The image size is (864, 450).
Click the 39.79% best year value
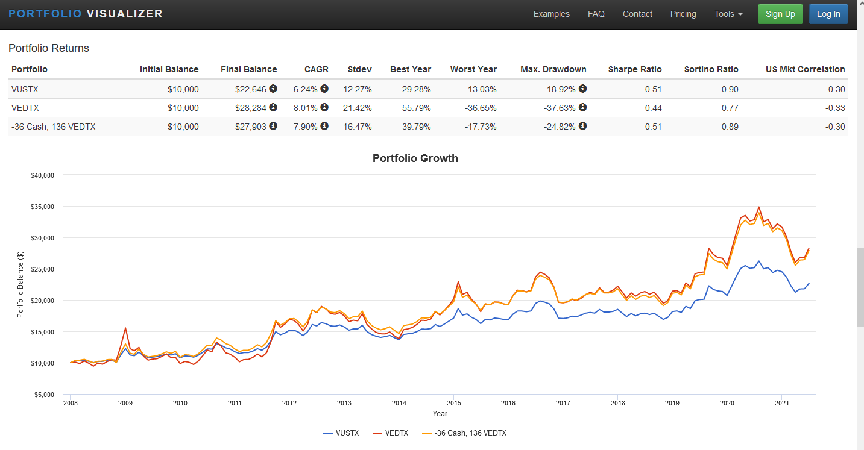(x=418, y=127)
